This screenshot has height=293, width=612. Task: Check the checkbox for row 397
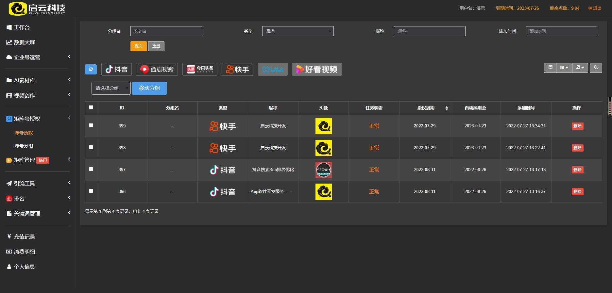[x=91, y=169]
